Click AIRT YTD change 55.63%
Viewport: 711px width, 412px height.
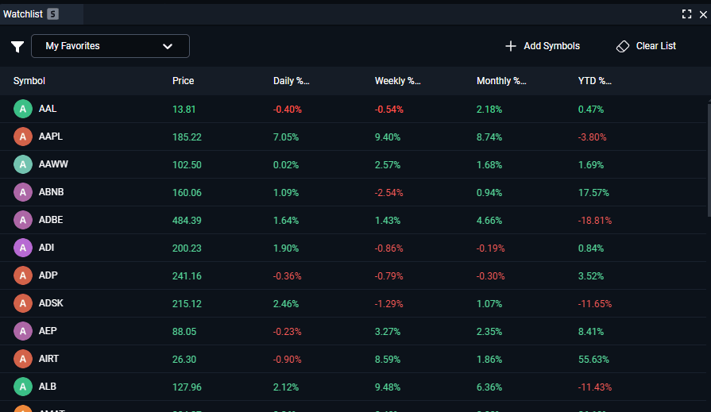point(593,360)
